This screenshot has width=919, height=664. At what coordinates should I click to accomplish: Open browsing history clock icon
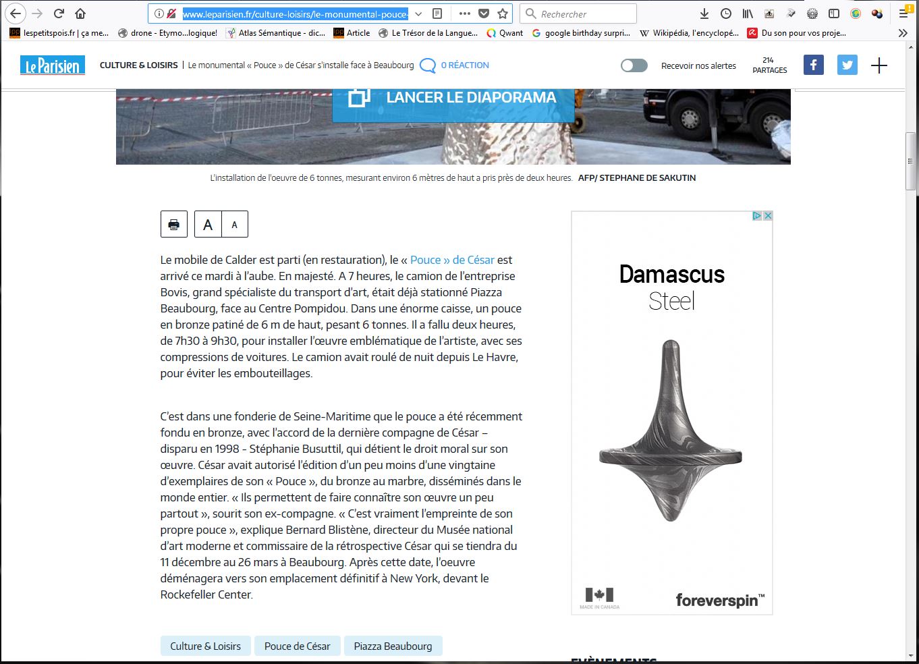pyautogui.click(x=726, y=13)
